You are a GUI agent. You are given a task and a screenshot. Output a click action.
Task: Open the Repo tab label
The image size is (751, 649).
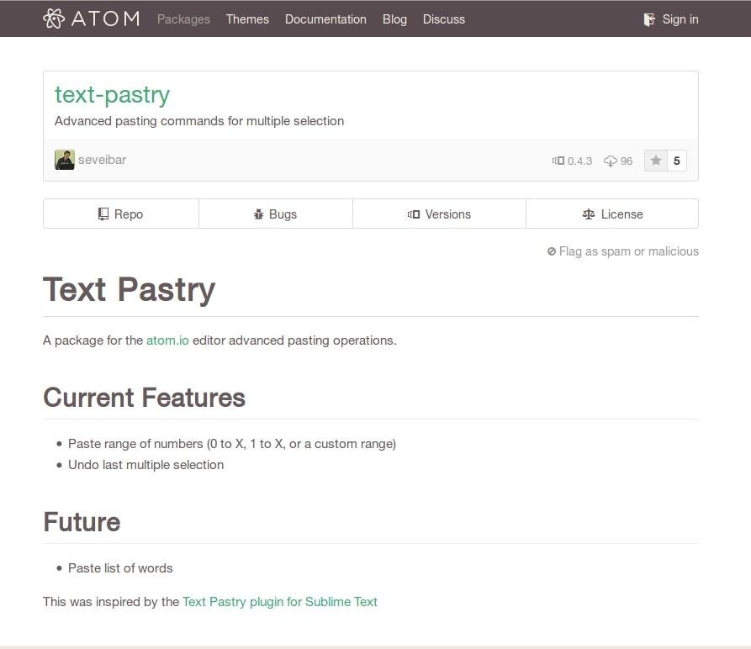129,214
